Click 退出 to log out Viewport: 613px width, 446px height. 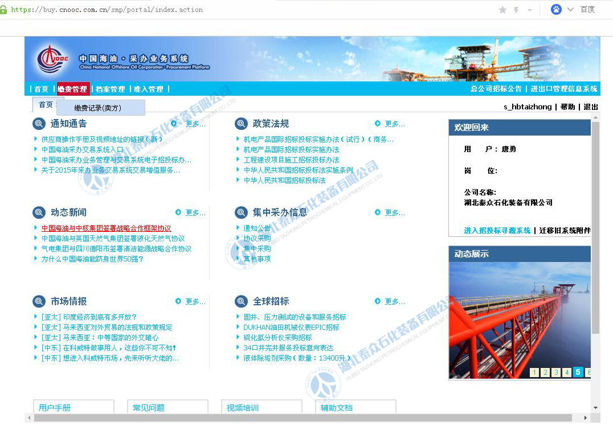pyautogui.click(x=591, y=107)
